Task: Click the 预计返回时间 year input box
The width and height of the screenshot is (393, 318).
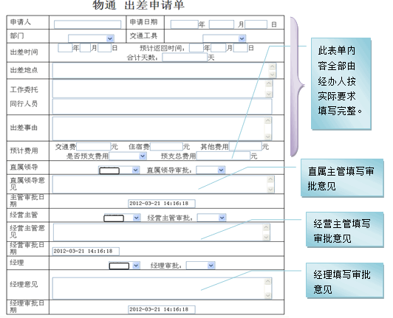Action: click(196, 48)
